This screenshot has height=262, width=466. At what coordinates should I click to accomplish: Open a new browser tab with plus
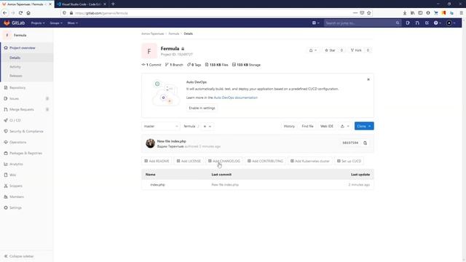tap(113, 4)
